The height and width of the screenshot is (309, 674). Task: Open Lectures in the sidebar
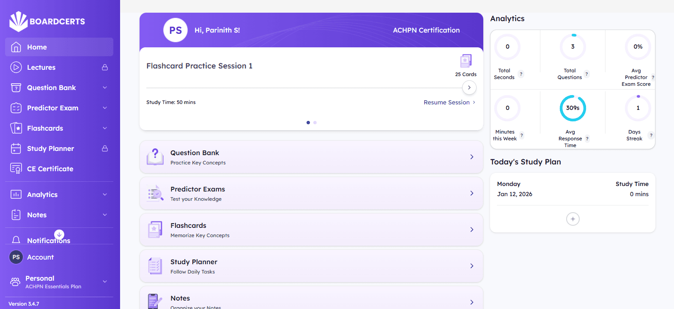(59, 67)
